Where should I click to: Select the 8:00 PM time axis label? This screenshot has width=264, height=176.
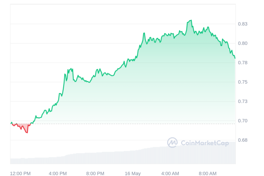(x=95, y=173)
